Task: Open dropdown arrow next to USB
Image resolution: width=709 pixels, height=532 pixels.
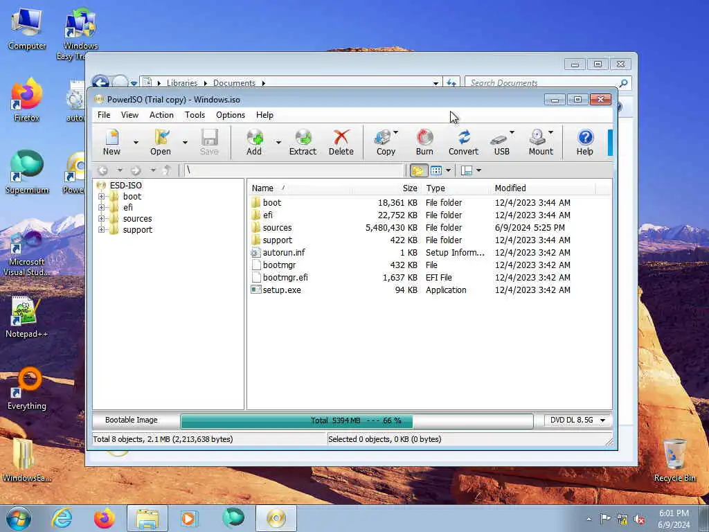Action: 512,132
